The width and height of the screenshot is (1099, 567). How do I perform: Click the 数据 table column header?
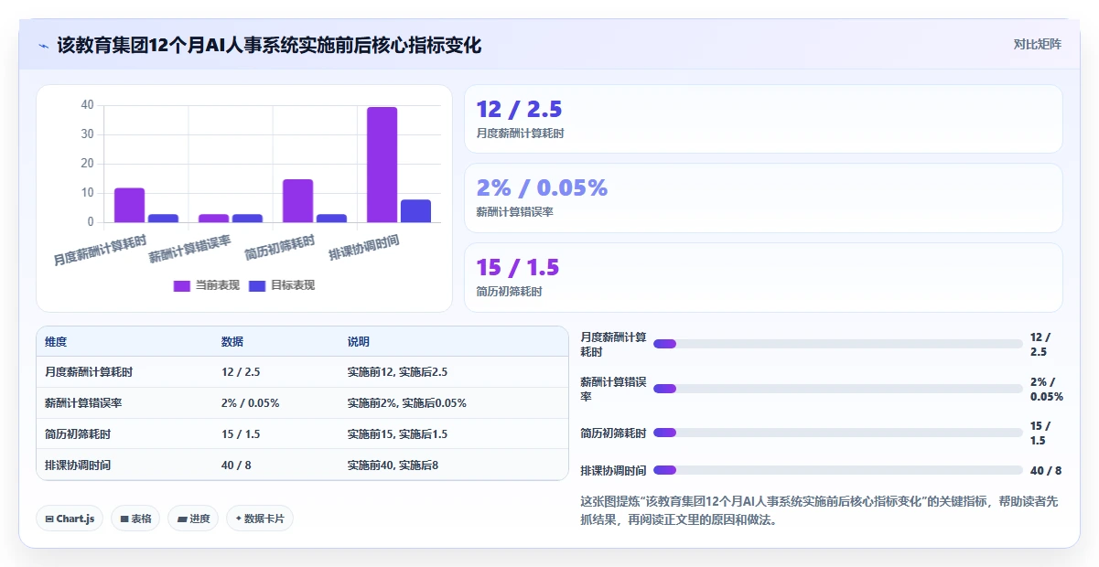(x=232, y=342)
